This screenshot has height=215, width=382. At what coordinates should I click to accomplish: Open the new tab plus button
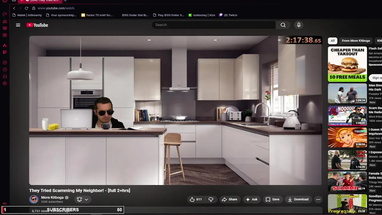click(x=65, y=1)
